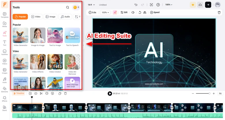
Task: Open the Subtitles sidebar panel
Action: click(5, 52)
